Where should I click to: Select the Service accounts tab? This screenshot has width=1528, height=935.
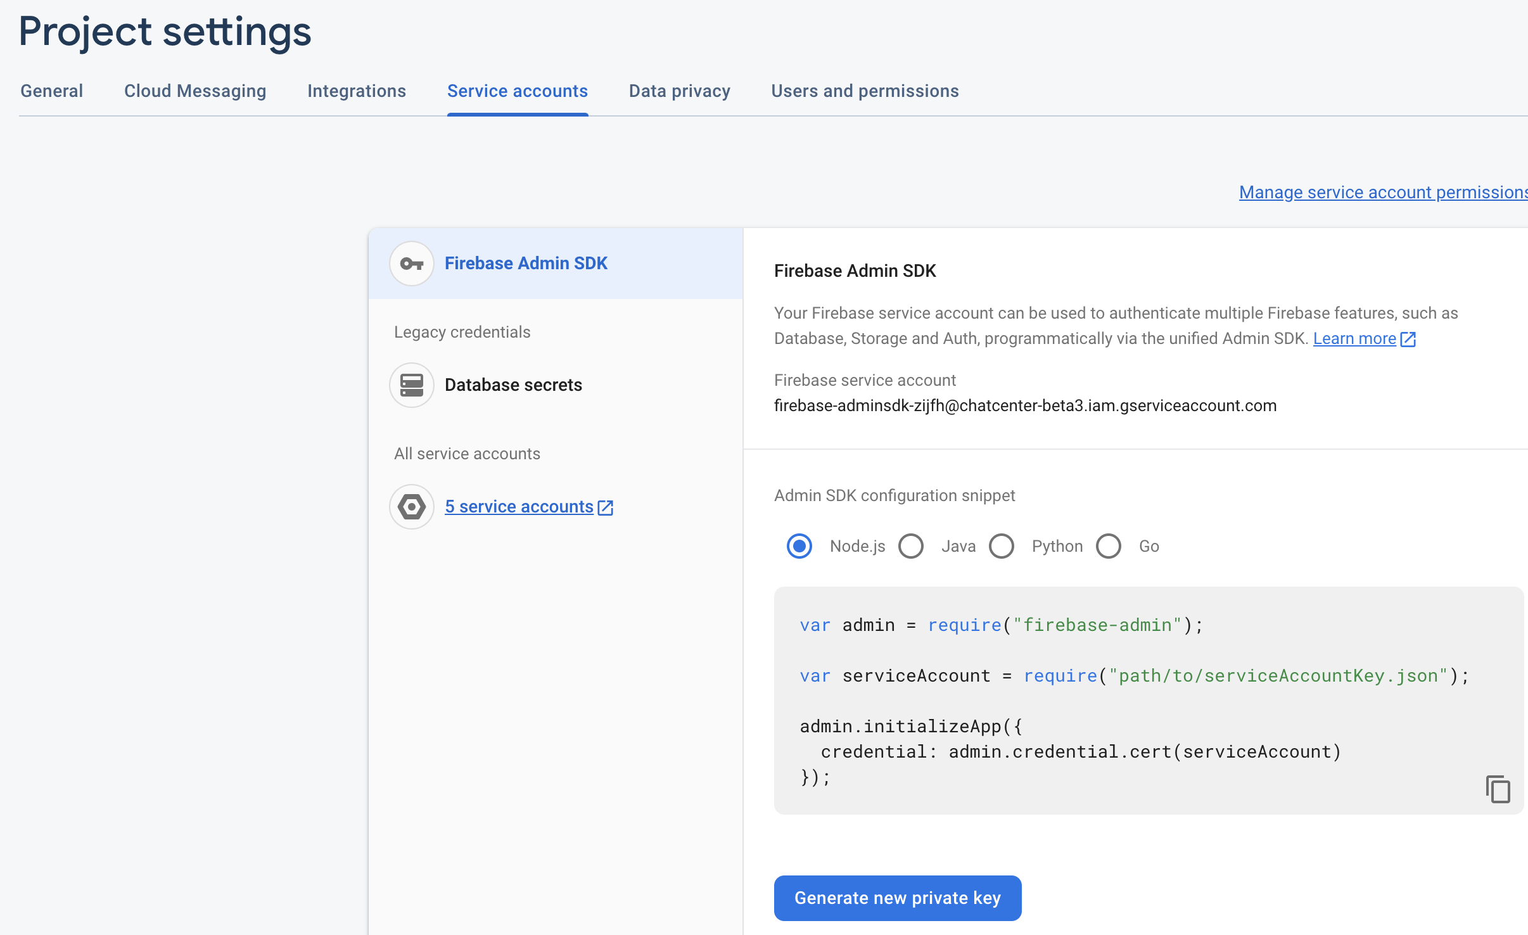coord(518,91)
